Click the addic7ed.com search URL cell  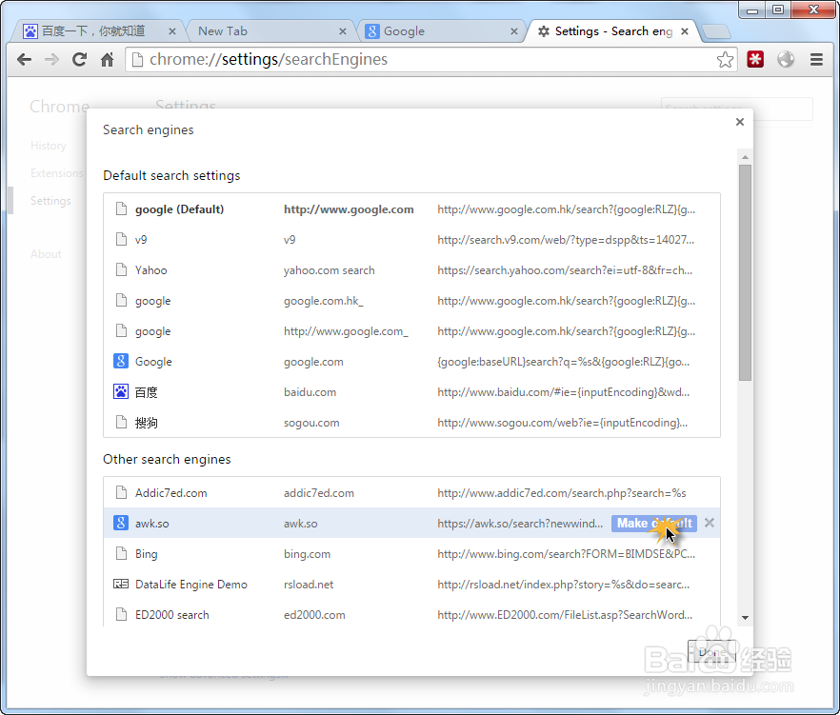click(x=562, y=493)
